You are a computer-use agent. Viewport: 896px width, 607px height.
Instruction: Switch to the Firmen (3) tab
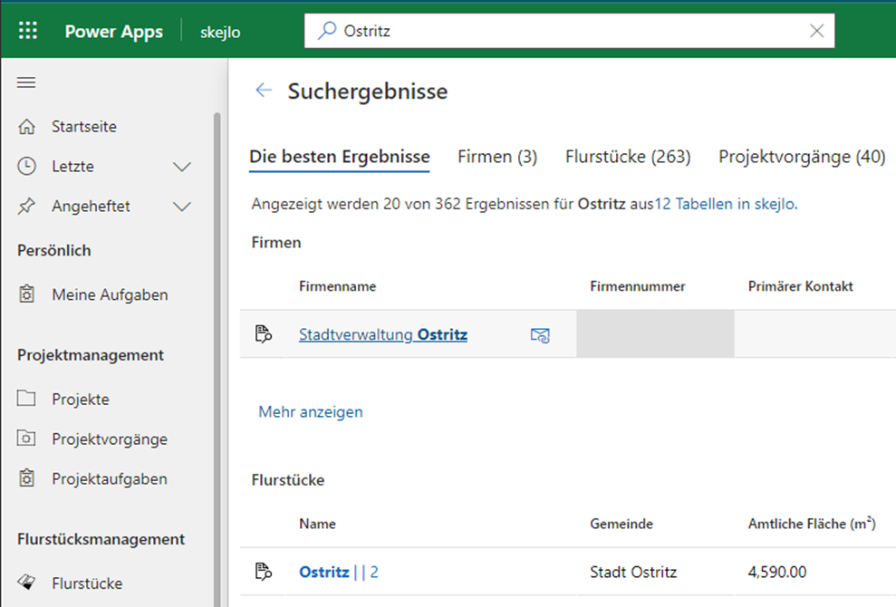[497, 157]
